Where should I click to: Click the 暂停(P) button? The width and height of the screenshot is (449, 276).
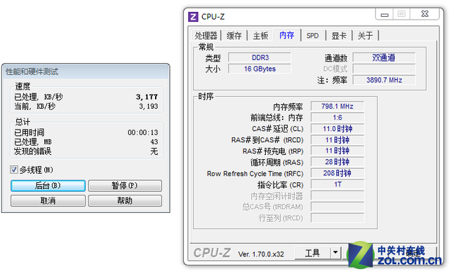(x=125, y=186)
